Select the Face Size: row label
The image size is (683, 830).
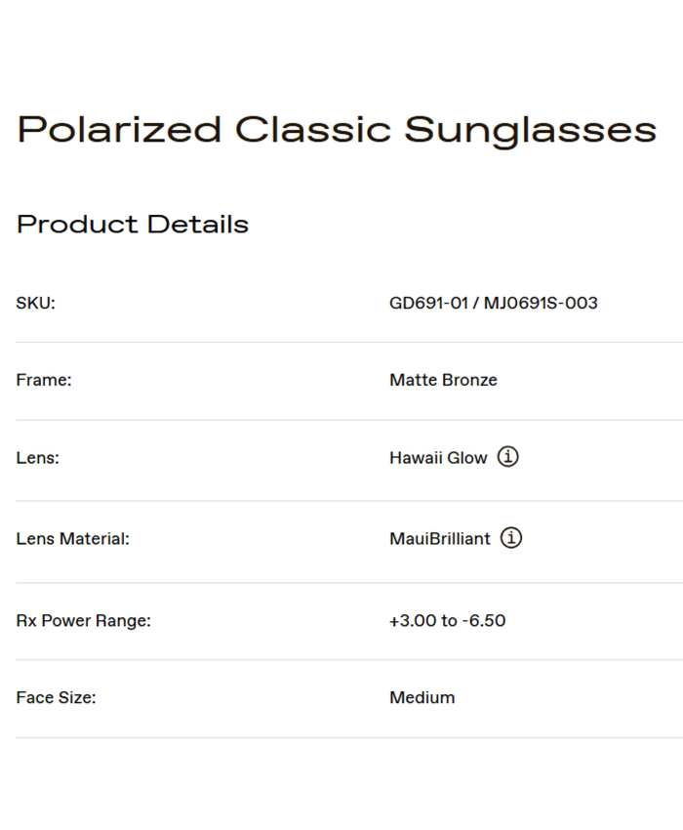point(57,698)
